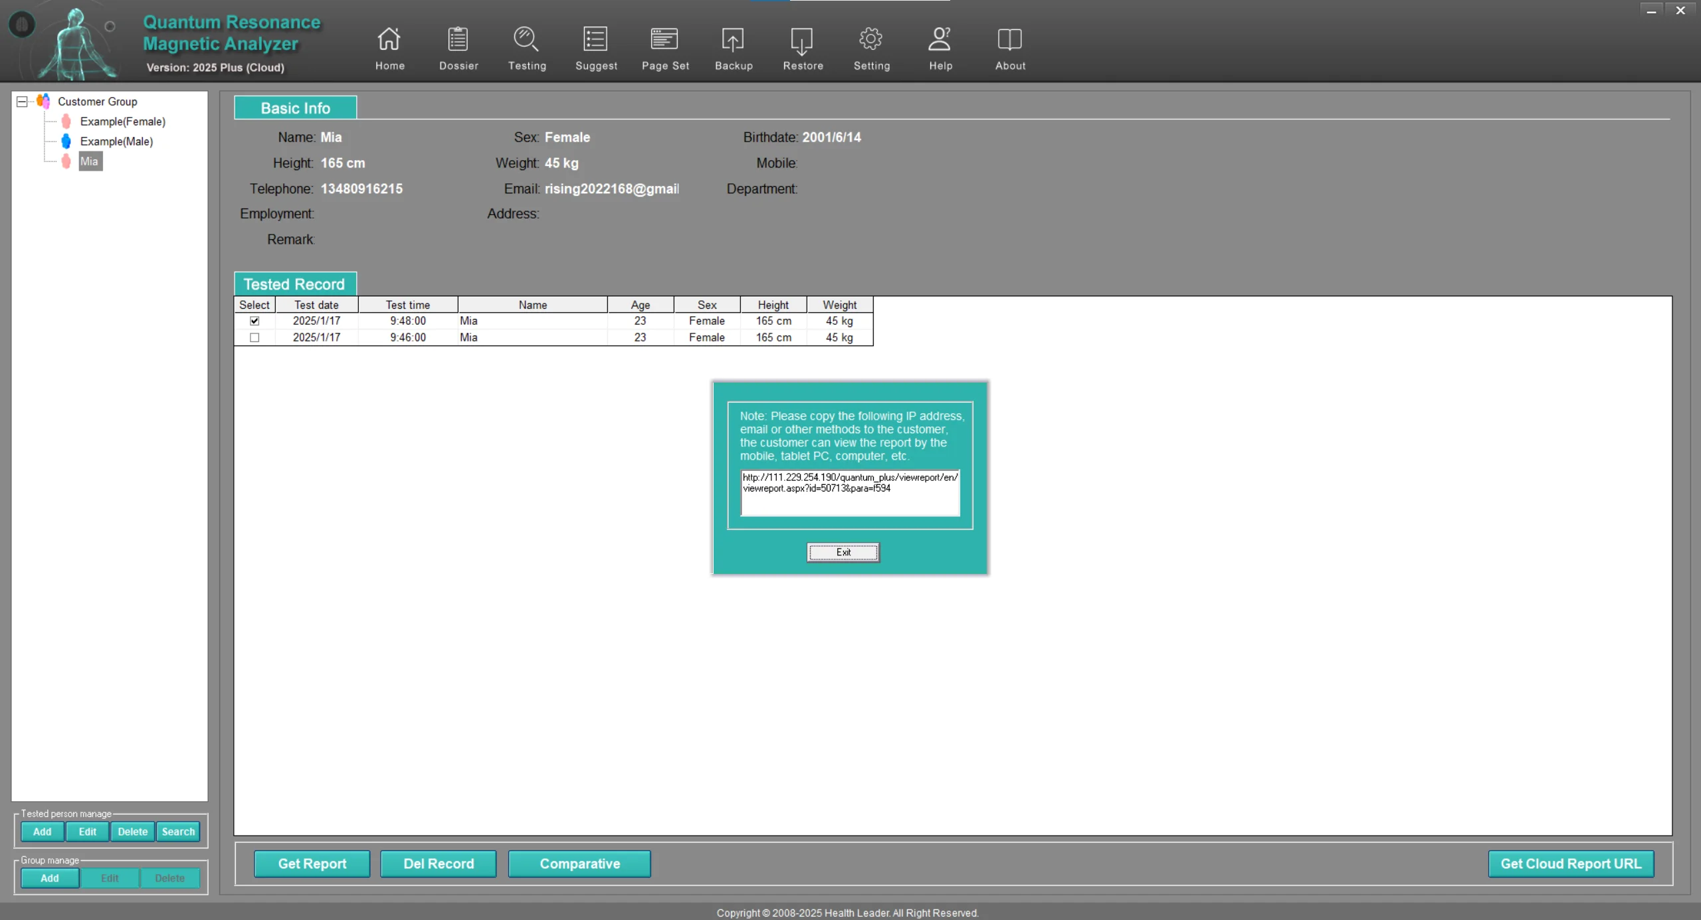This screenshot has width=1701, height=920.
Task: Check the 9:46:00 test record checkbox
Action: click(254, 337)
